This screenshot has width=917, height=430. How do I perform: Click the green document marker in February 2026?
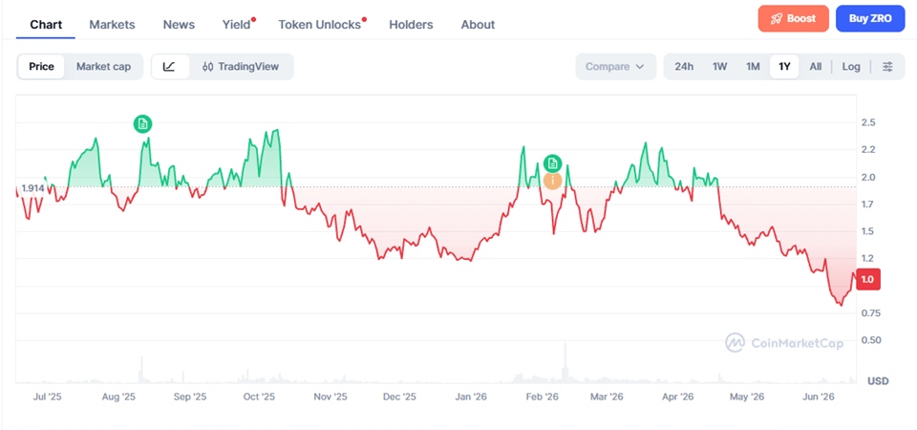tap(552, 163)
